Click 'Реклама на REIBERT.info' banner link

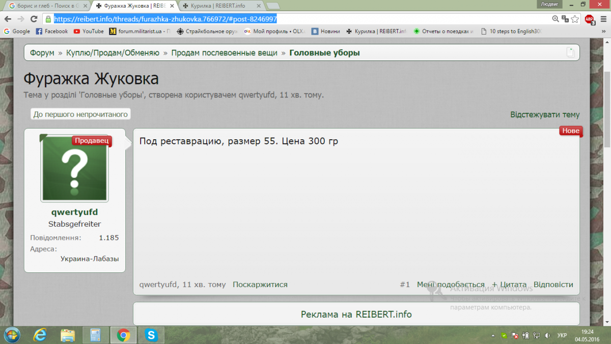(356, 315)
